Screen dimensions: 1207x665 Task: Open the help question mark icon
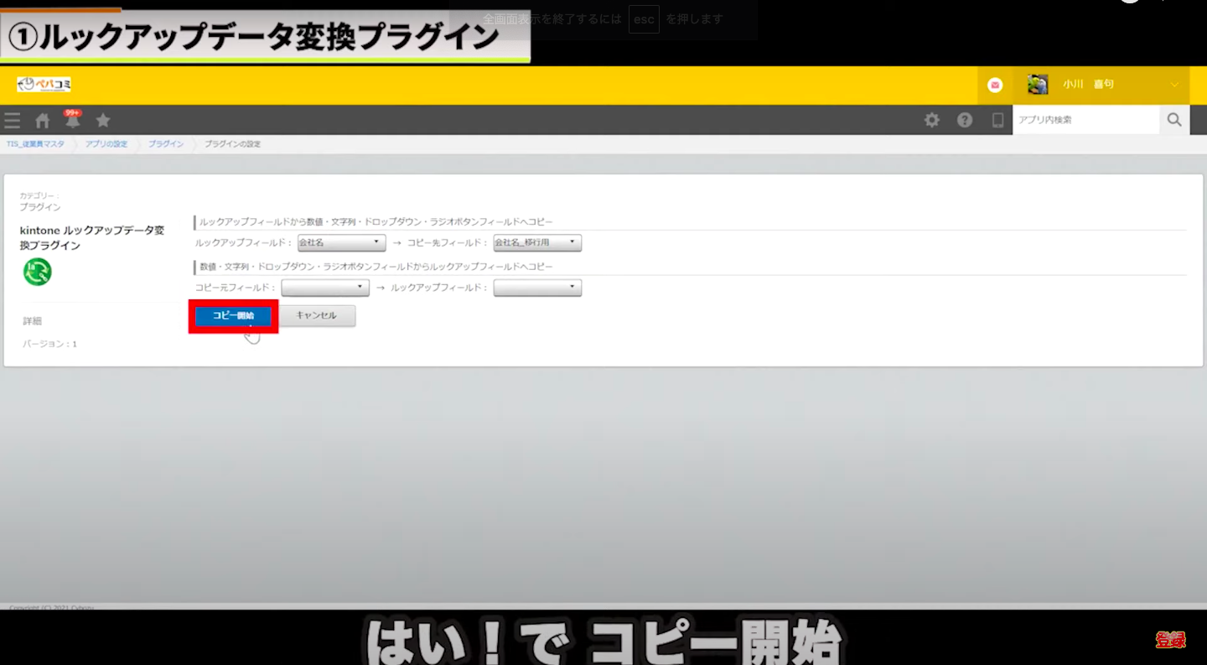tap(965, 120)
